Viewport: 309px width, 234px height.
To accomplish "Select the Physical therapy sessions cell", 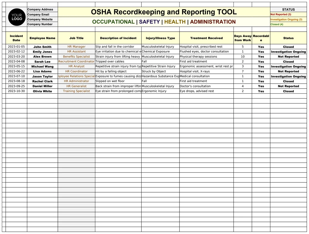I will (207, 57).
